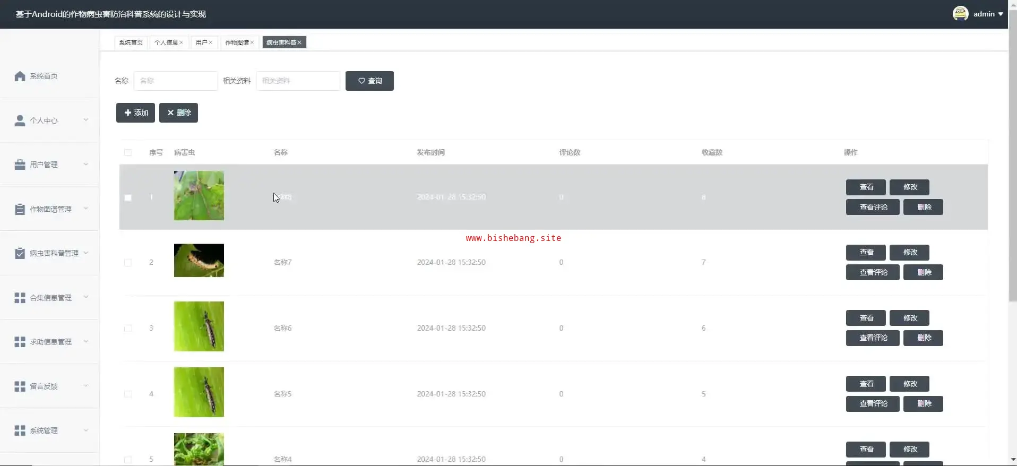Click the 名称7 name cell
The image size is (1017, 466).
(282, 262)
